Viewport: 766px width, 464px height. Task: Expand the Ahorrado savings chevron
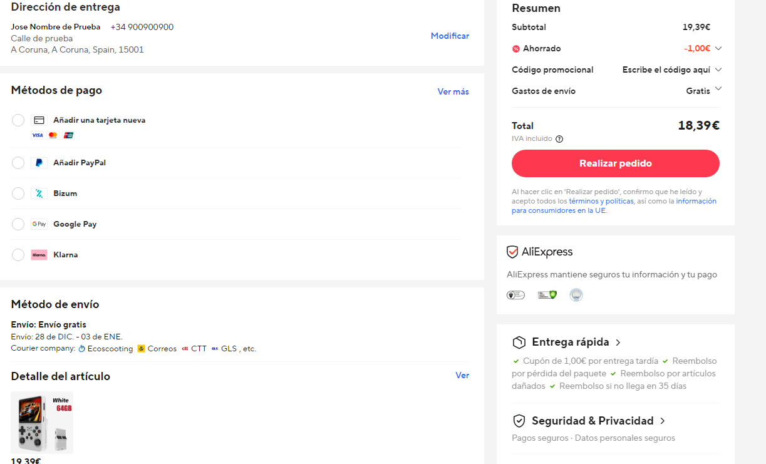click(x=718, y=48)
